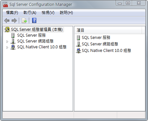Click the Back arrow toolbar icon
Screen dimensions: 148x121
click(7, 20)
